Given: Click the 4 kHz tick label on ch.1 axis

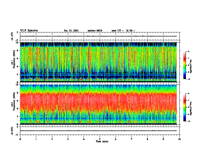Looking at the screenshot, I should point(18,67).
